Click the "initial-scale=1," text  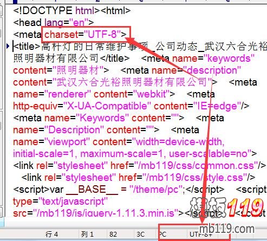[x=45, y=154]
